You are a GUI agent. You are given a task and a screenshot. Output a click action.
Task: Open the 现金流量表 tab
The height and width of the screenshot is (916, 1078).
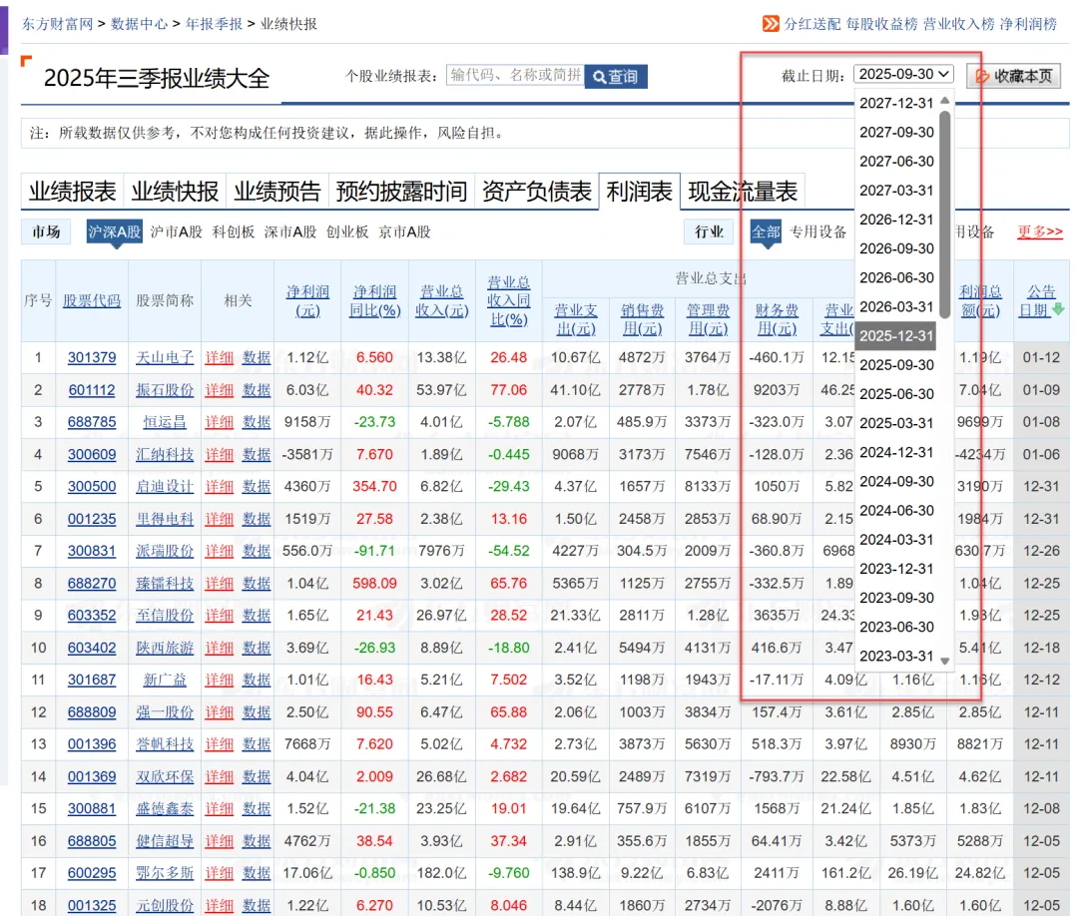[743, 191]
